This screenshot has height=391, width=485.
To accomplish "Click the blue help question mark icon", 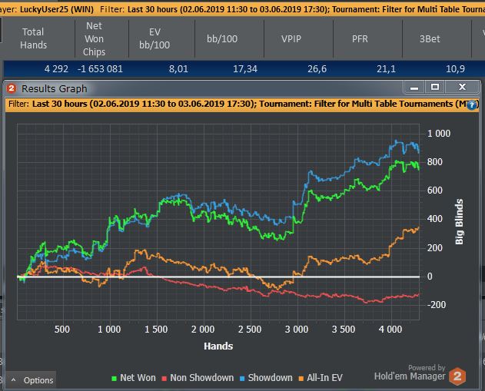I will click(x=471, y=105).
